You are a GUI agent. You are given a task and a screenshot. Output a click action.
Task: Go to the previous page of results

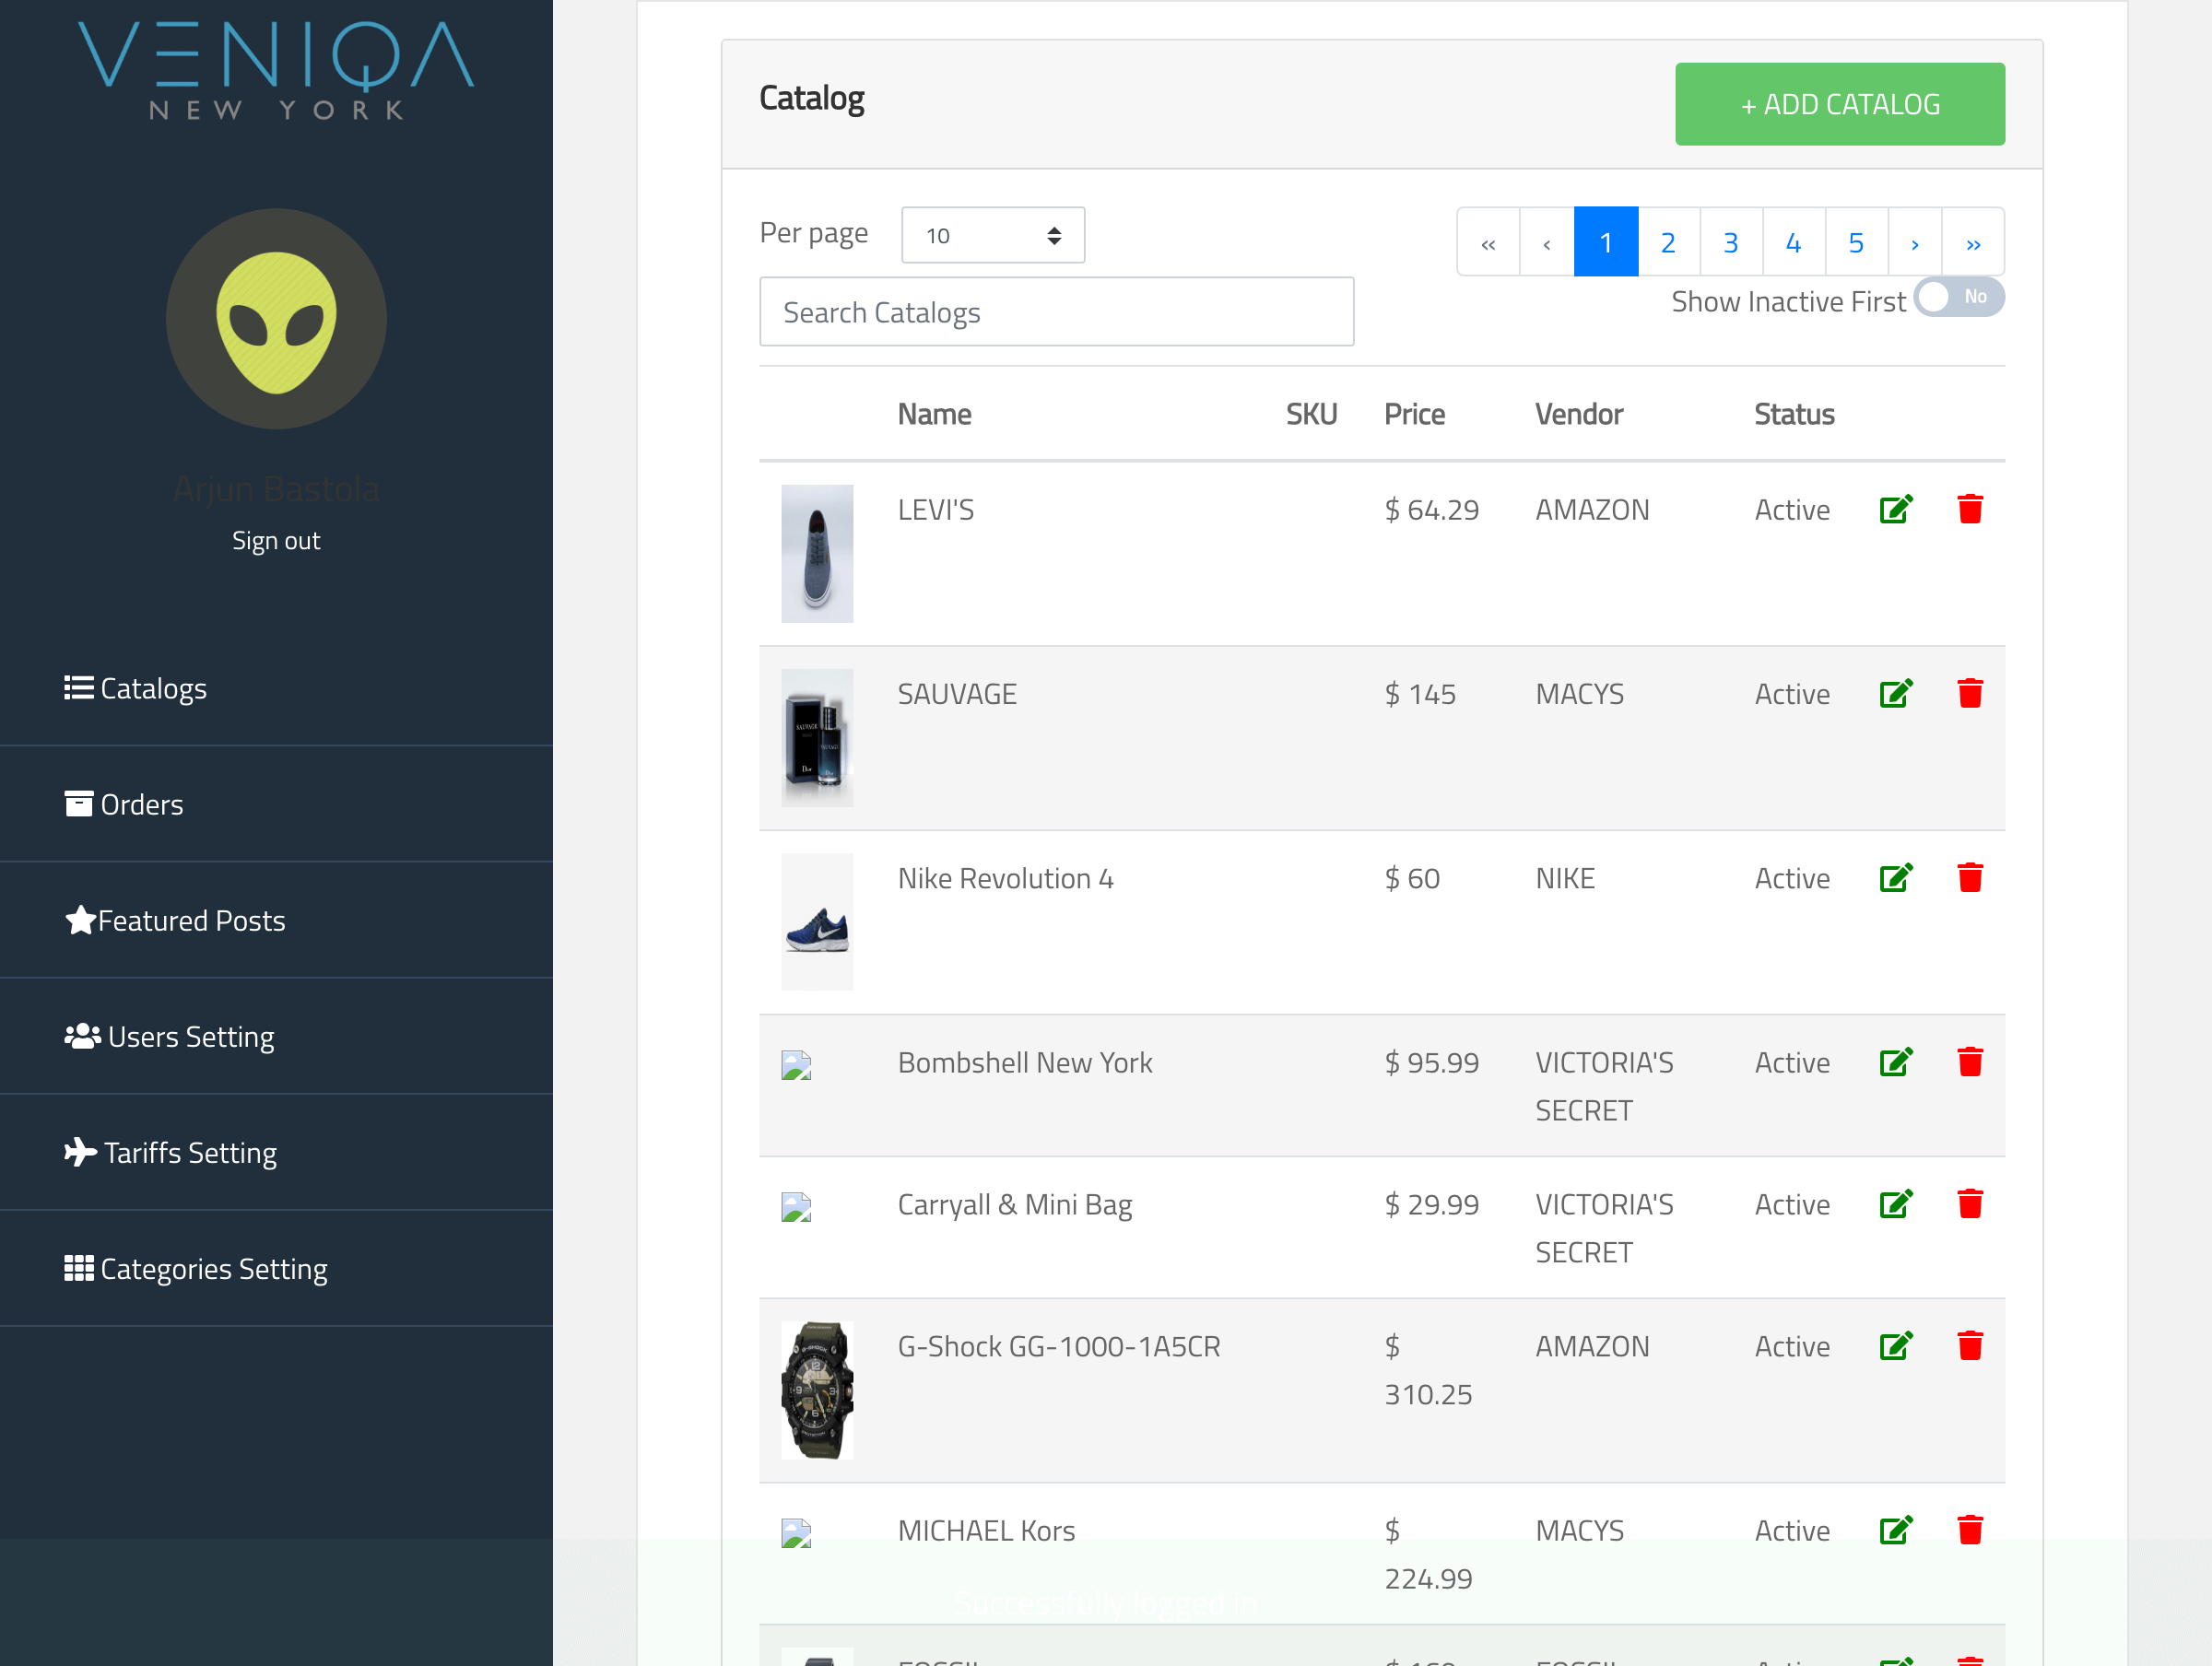click(1547, 242)
